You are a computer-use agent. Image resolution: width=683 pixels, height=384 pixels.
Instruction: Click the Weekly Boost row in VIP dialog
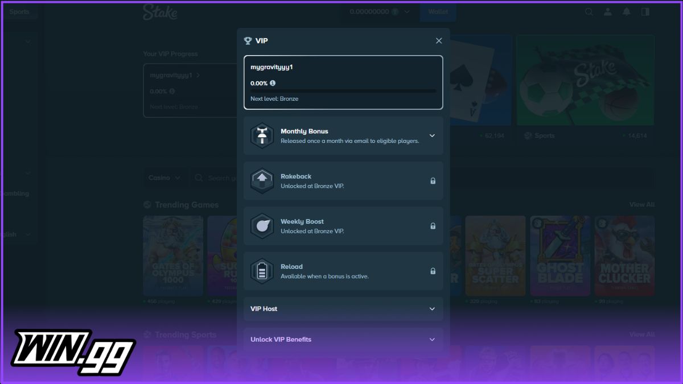pos(343,226)
